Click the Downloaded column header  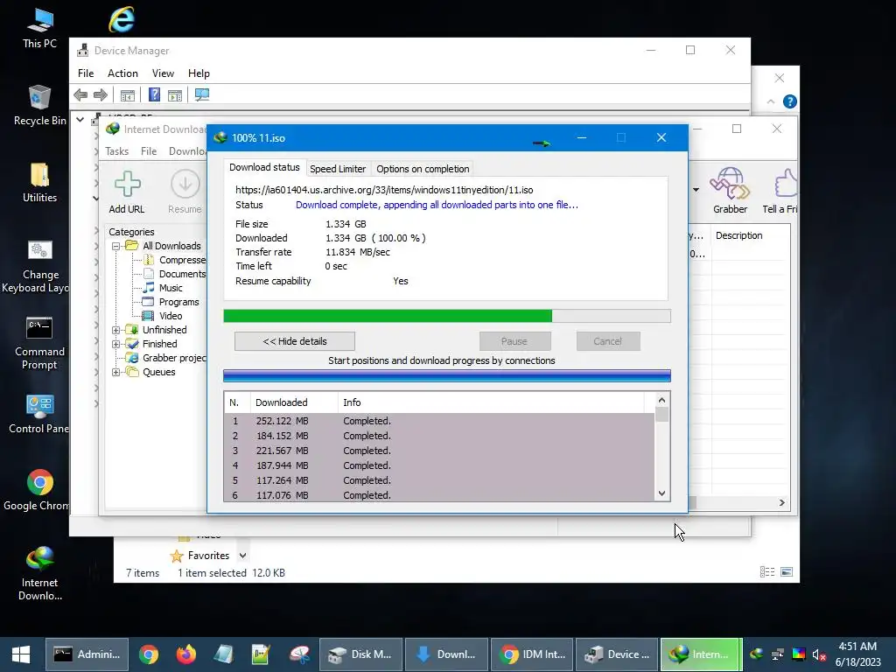click(x=294, y=402)
